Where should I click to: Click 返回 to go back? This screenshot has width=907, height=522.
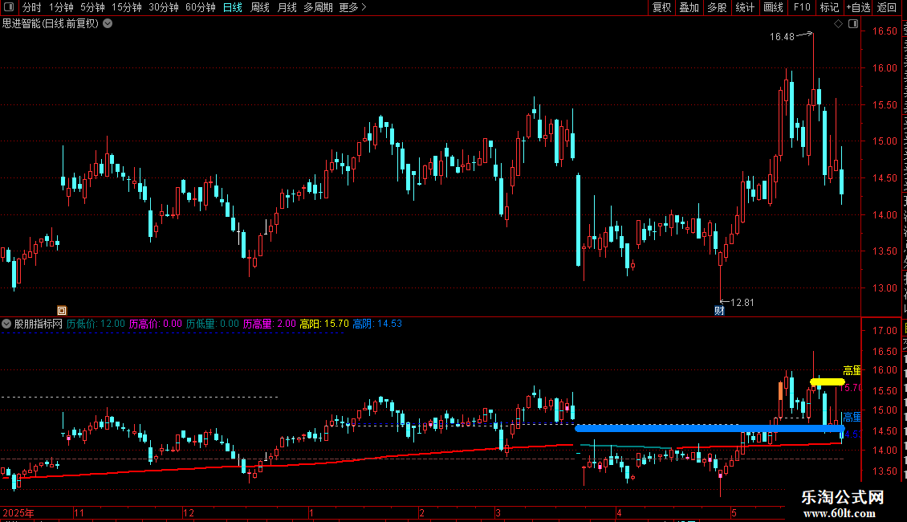pos(887,7)
